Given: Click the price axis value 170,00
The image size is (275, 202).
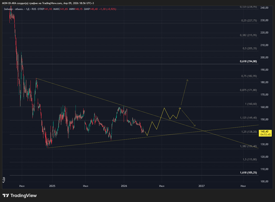Looking at the screenshot, I should click(x=264, y=95).
